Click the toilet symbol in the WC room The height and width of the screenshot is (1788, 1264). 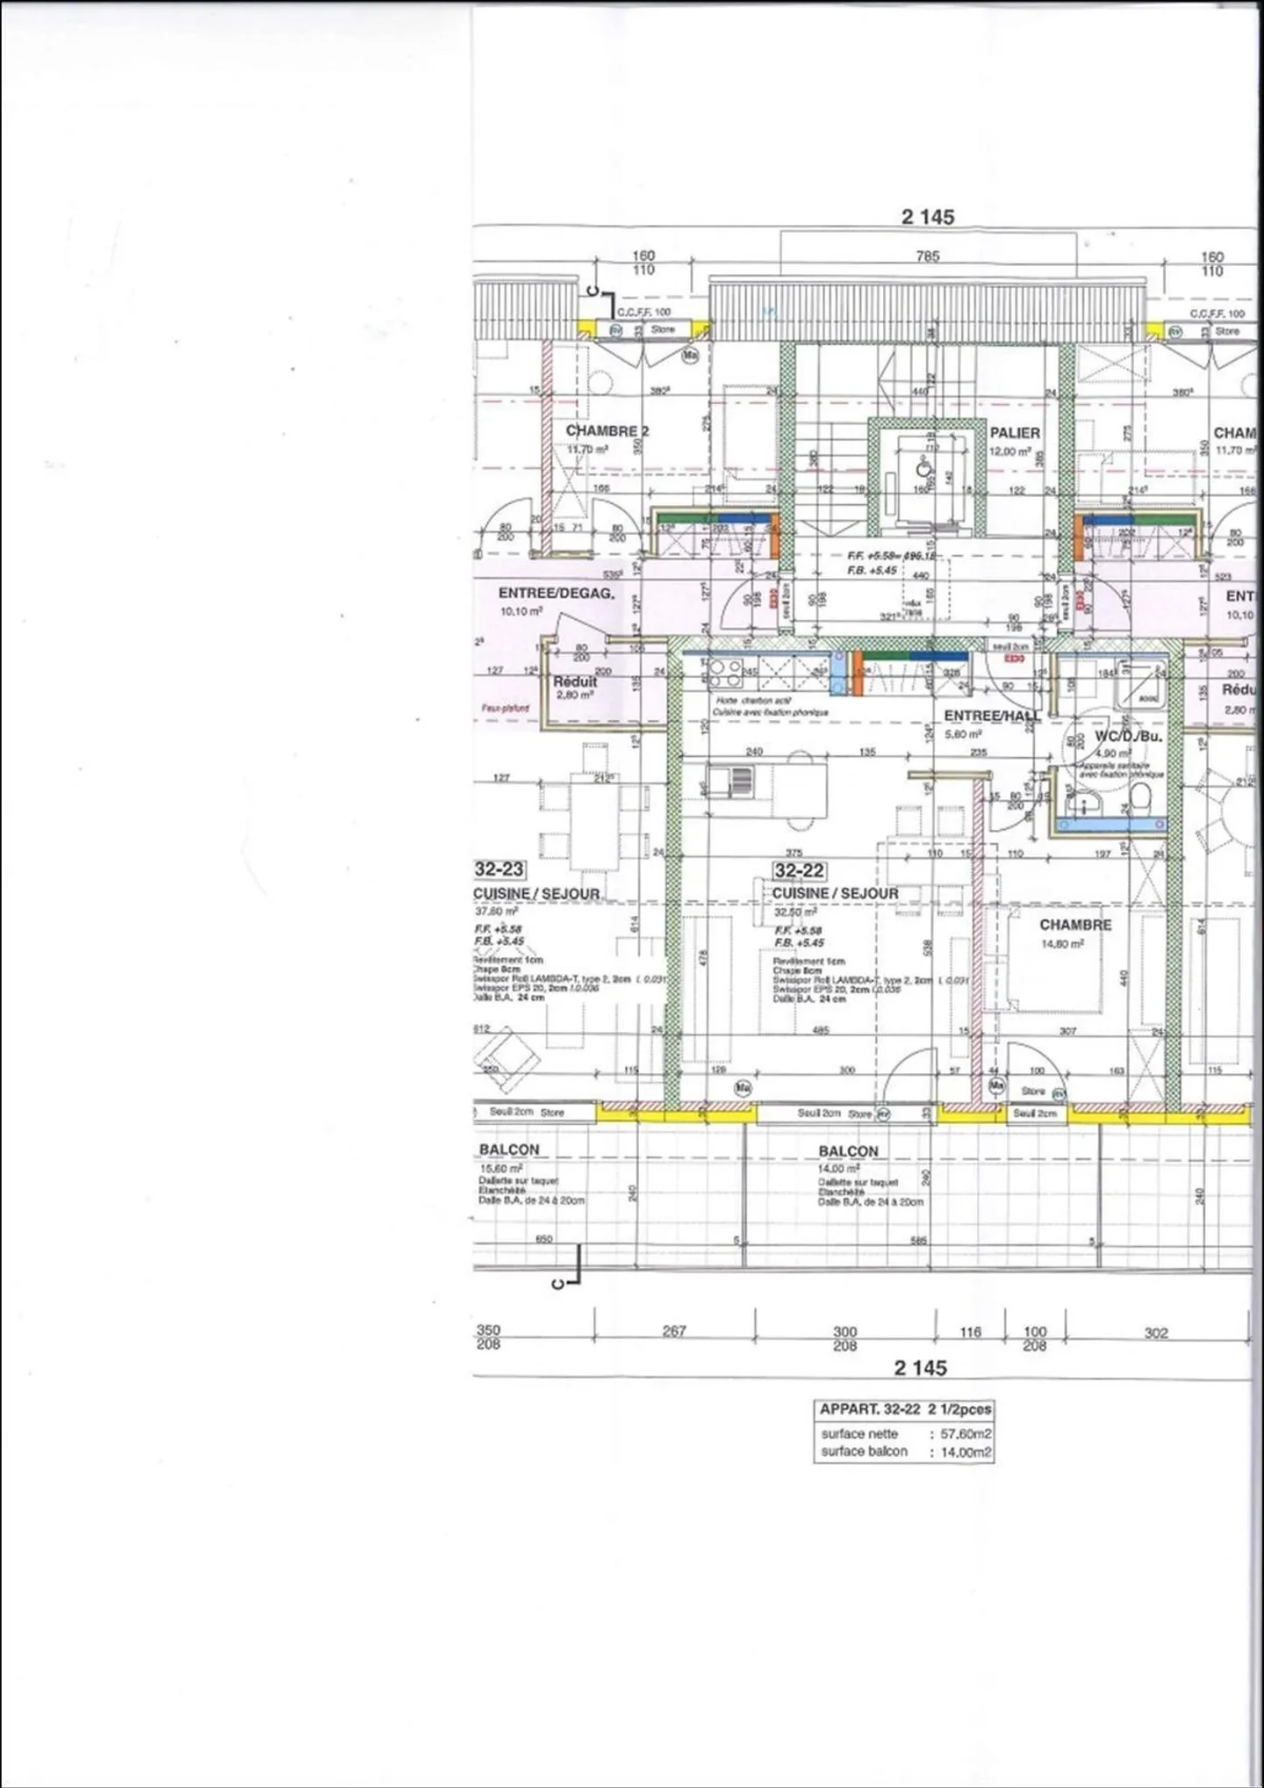pos(1141,797)
